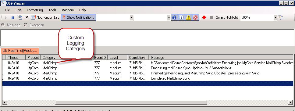
Task: Click the correlation tree icon at toolbar end
Action: point(281,17)
